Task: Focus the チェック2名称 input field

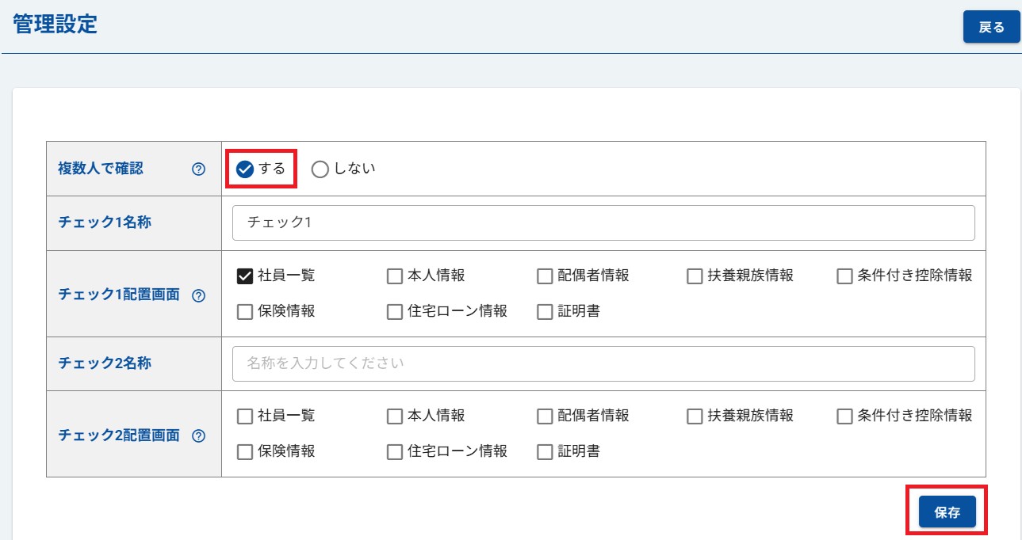Action: click(603, 363)
